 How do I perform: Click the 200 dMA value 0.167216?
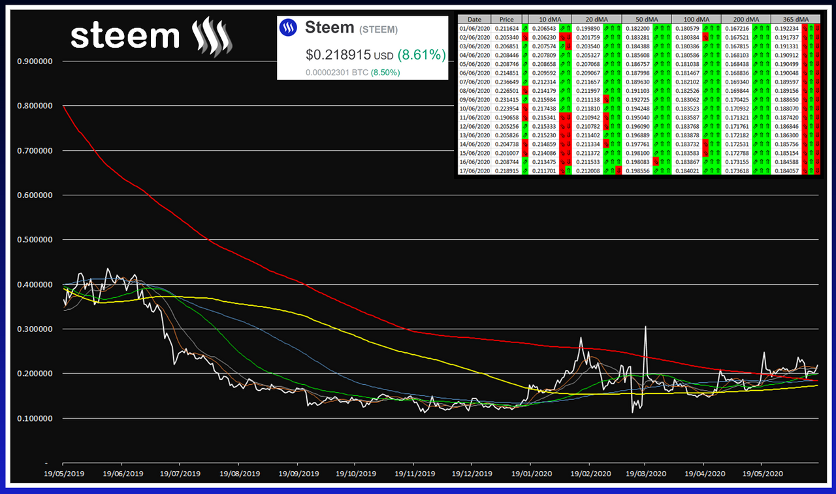pos(737,29)
